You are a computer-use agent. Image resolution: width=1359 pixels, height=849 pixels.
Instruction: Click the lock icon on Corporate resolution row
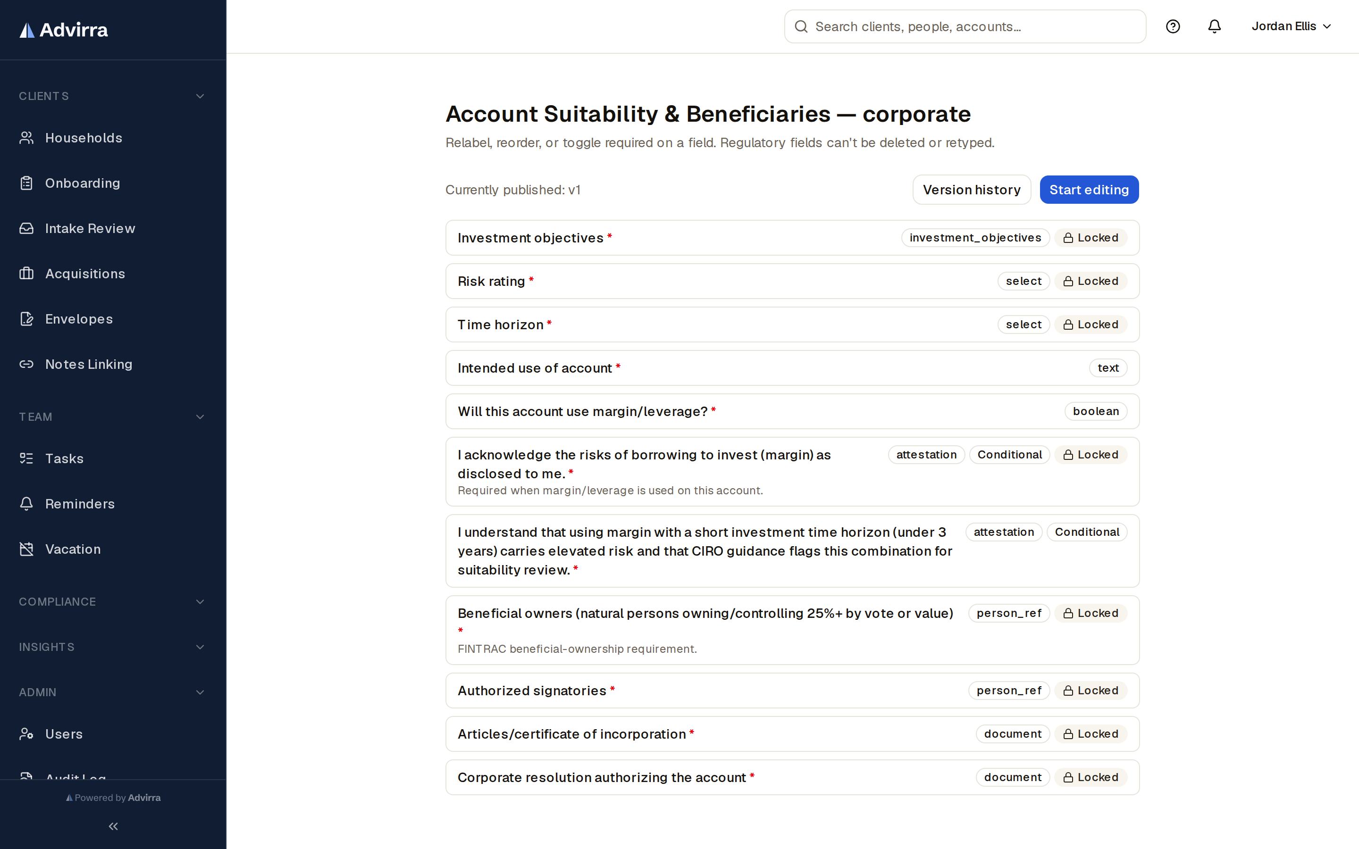(x=1068, y=778)
